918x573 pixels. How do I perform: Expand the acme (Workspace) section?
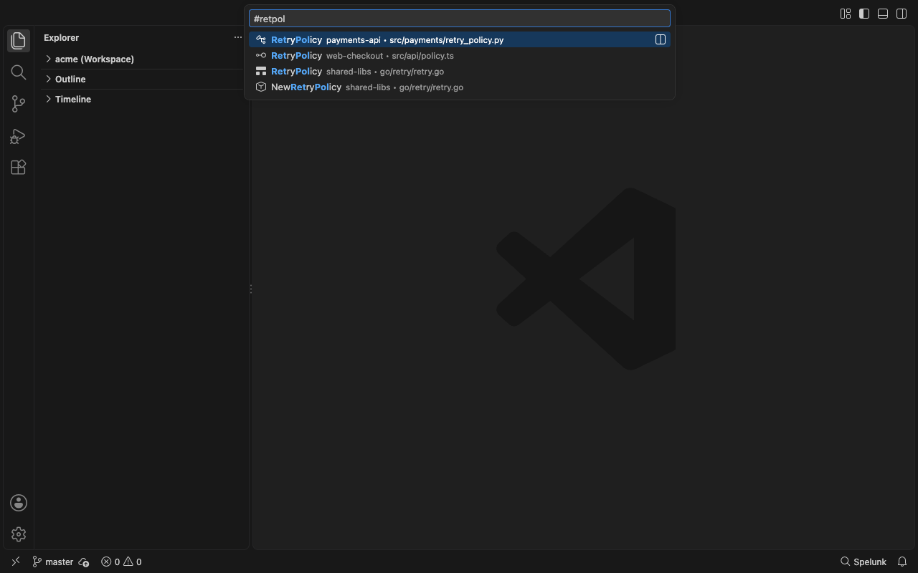pos(143,59)
